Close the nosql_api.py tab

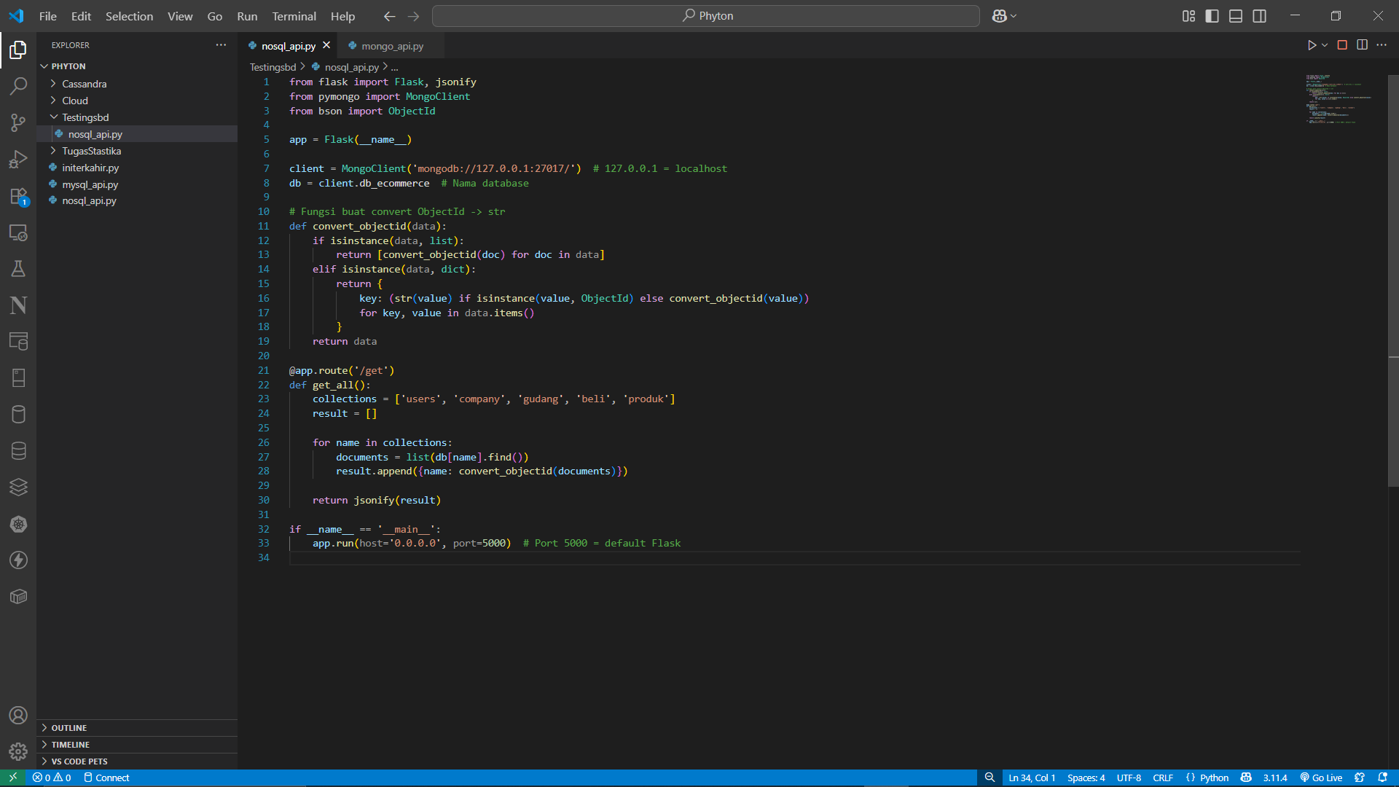point(326,45)
